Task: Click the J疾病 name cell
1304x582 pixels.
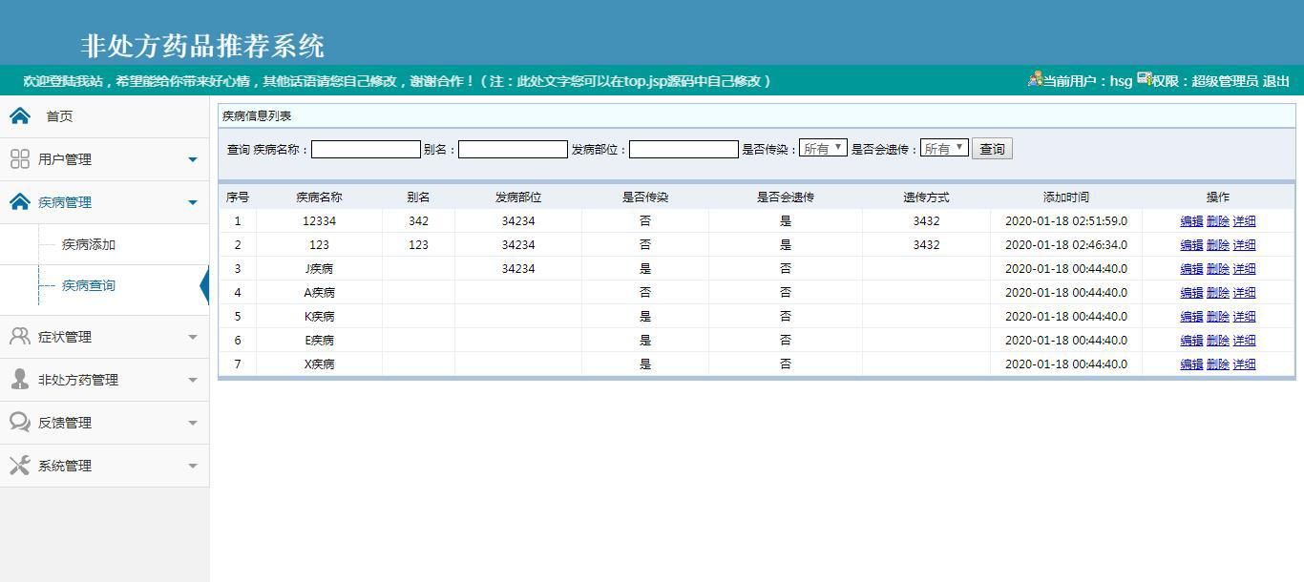Action: (319, 268)
